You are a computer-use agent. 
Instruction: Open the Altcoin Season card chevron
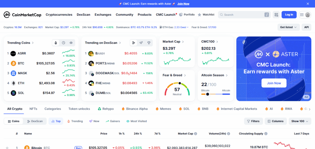click(227, 75)
